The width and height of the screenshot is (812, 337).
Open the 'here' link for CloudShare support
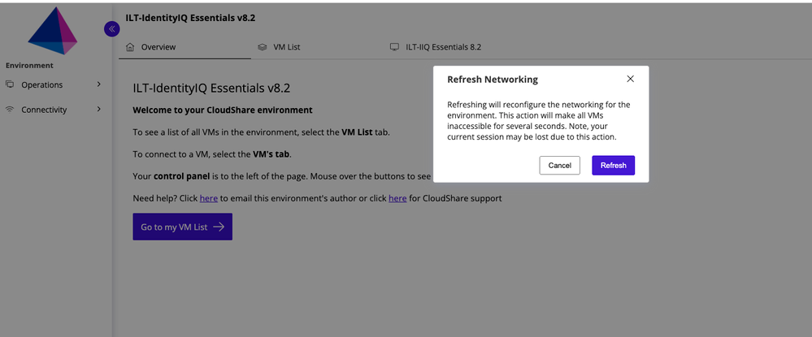pos(397,198)
